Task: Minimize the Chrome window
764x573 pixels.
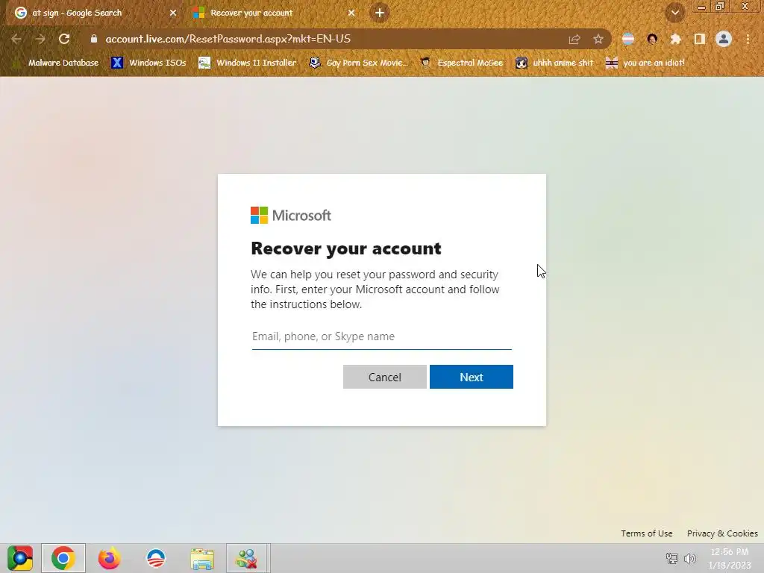Action: click(x=701, y=7)
